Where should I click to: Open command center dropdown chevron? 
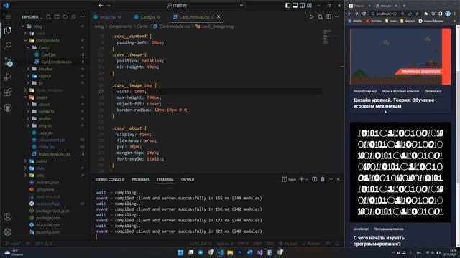tap(241, 5)
